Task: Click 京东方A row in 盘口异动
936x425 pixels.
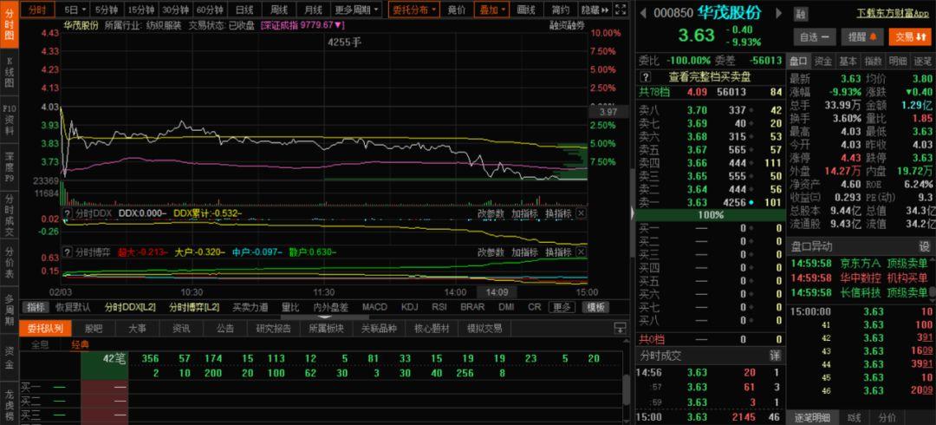Action: [x=861, y=263]
